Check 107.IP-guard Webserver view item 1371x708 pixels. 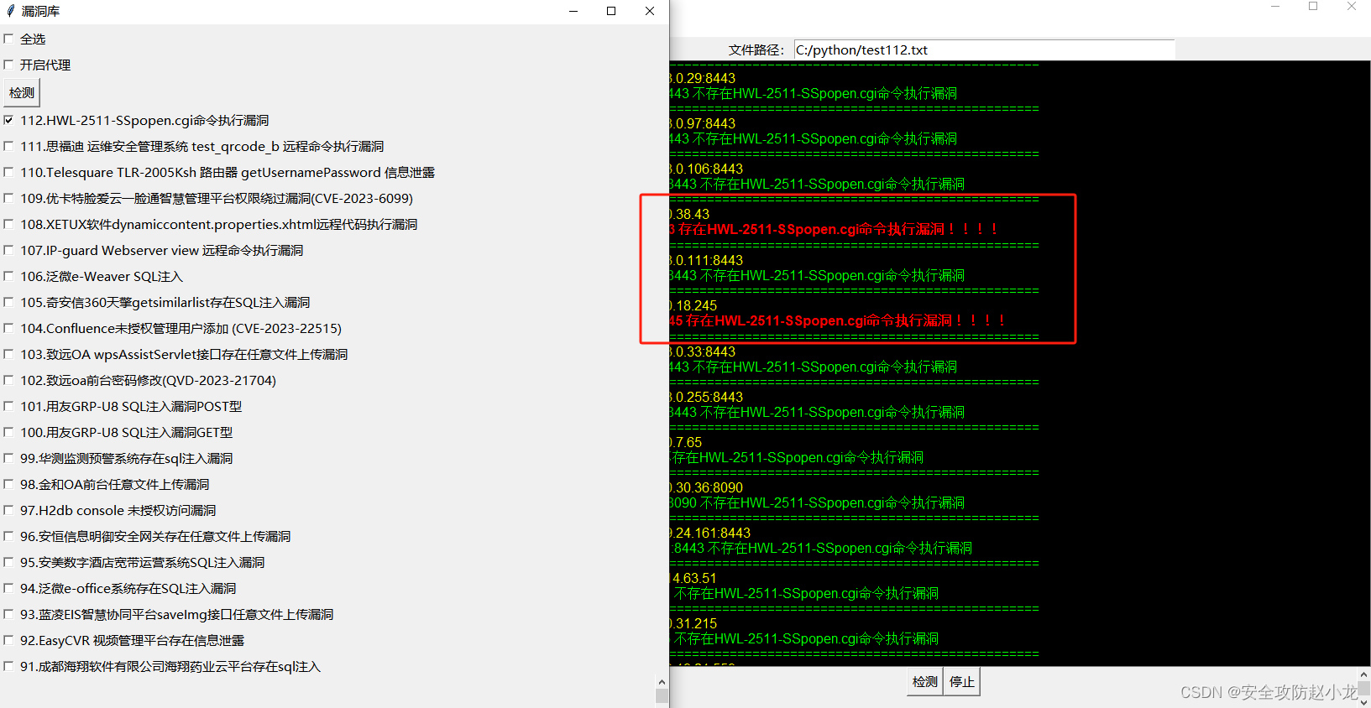8,250
